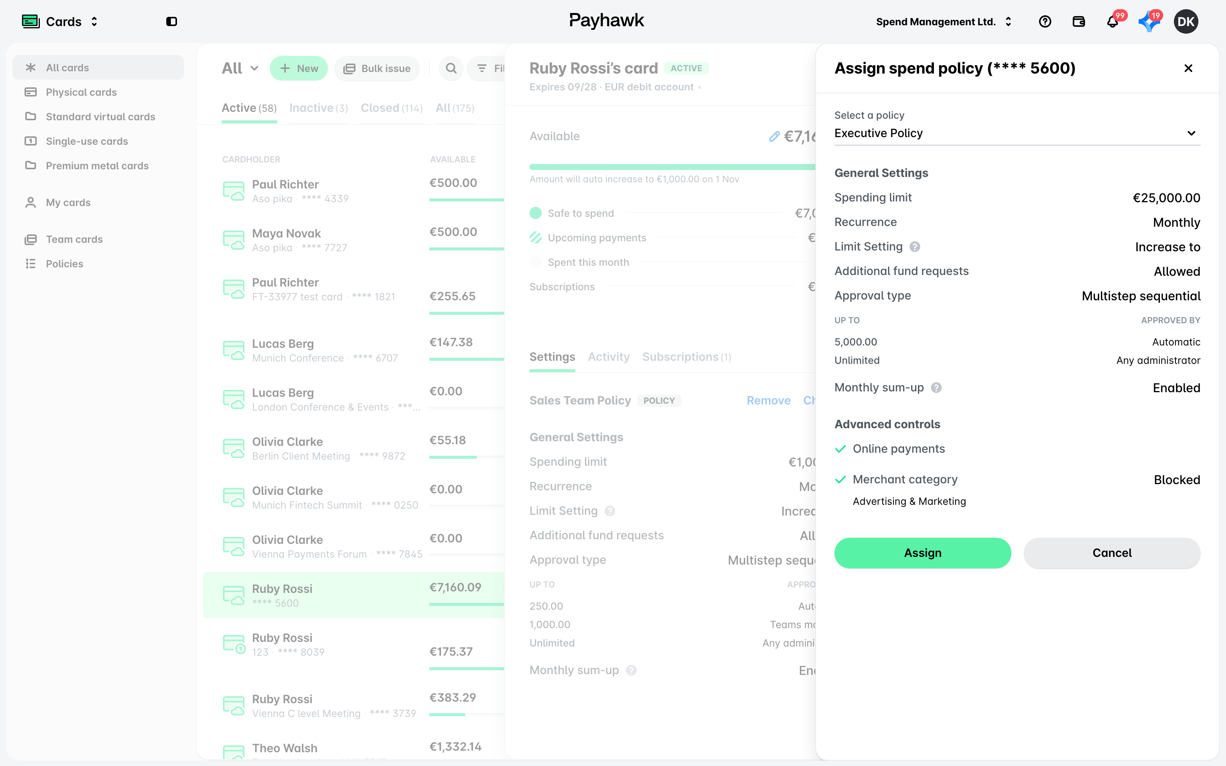The width and height of the screenshot is (1226, 766).
Task: Show Monthly sum-up help tooltip in assign panel
Action: tap(936, 388)
